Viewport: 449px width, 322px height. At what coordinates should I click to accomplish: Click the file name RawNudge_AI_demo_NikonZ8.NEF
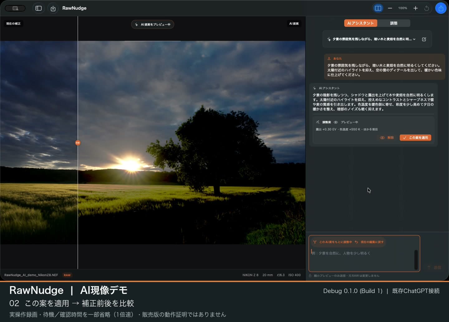pyautogui.click(x=31, y=275)
